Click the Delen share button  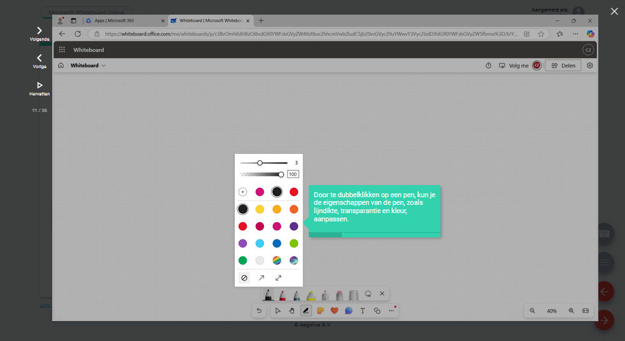pyautogui.click(x=563, y=66)
